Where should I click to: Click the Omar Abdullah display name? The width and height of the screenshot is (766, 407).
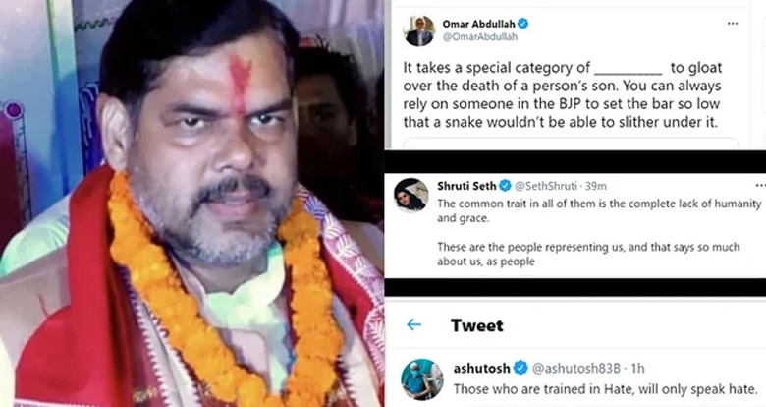[479, 24]
